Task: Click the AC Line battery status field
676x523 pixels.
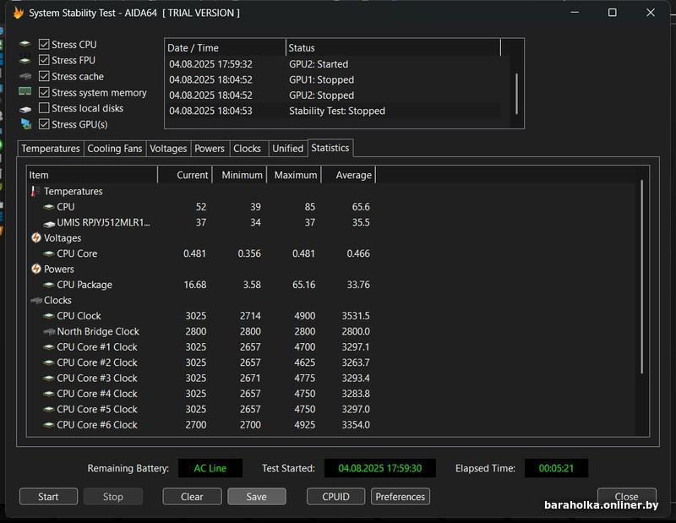Action: click(210, 468)
